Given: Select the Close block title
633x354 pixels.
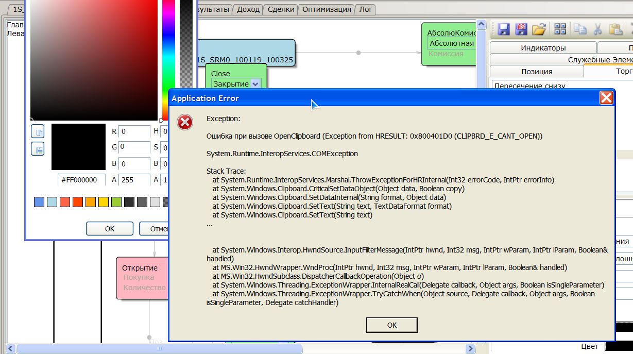Looking at the screenshot, I should [220, 73].
